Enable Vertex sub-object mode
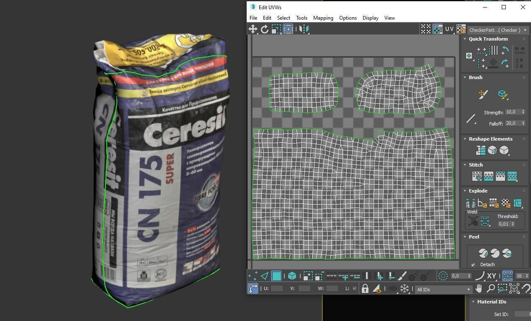 click(x=253, y=276)
